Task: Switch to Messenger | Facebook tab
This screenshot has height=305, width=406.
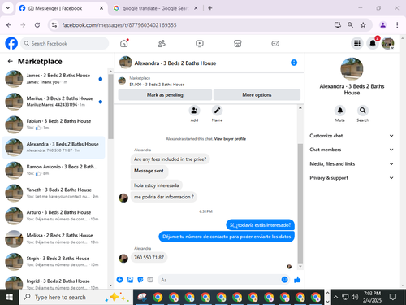Action: 61,8
